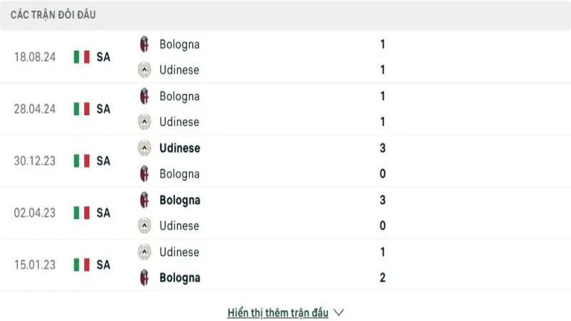Click Udinese crest in 18.08.24 match

point(144,70)
